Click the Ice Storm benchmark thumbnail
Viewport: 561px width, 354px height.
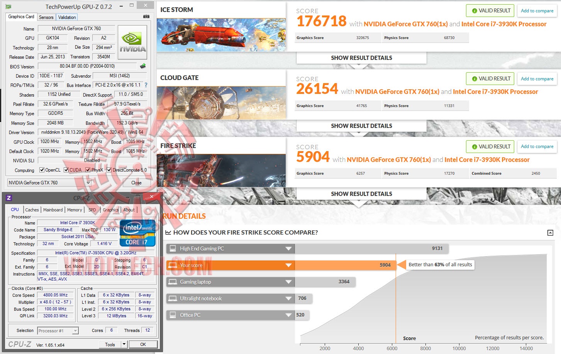pos(221,34)
